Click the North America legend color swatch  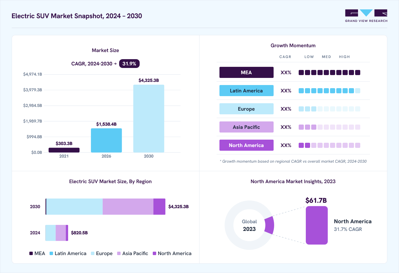click(154, 253)
